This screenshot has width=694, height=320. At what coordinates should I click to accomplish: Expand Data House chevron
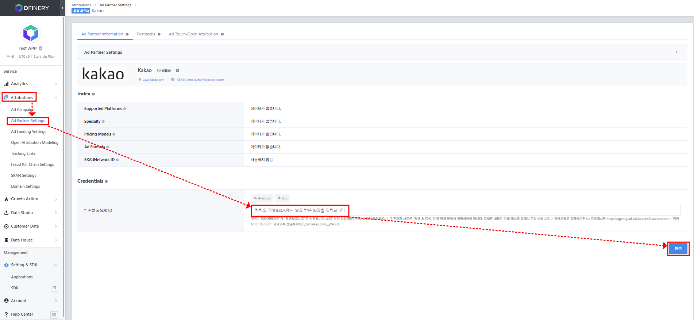point(56,240)
